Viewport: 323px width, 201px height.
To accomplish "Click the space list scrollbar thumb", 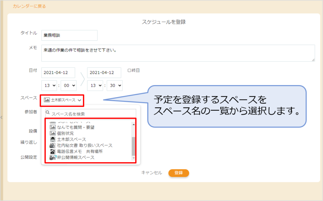I will (x=133, y=146).
